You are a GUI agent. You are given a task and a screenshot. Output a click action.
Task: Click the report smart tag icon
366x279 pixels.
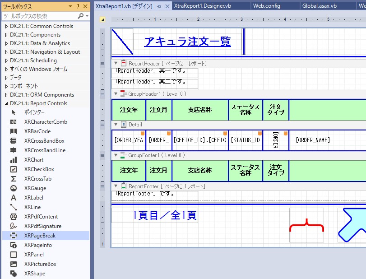pyautogui.click(x=102, y=19)
